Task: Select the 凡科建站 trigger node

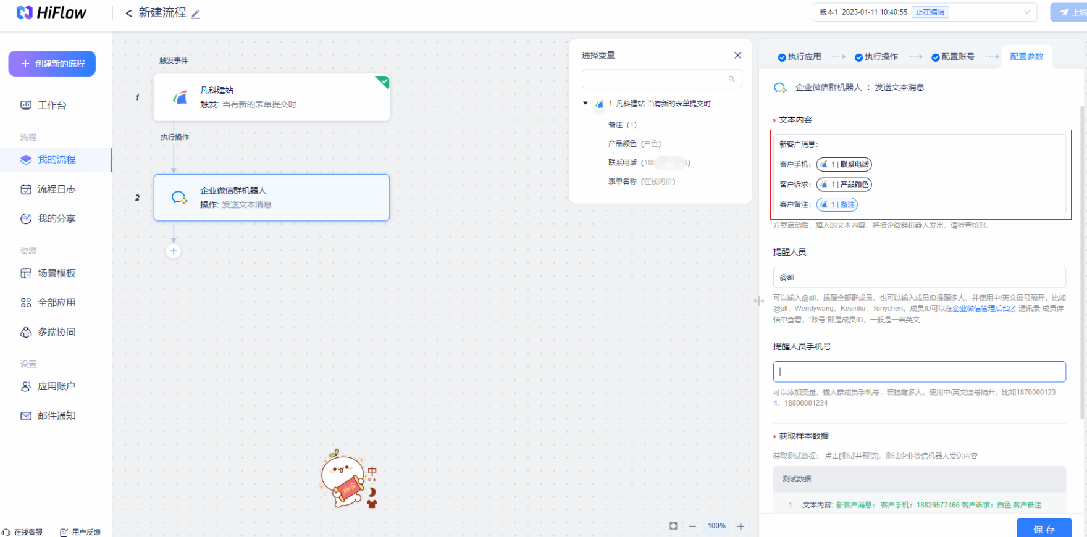Action: coord(272,98)
